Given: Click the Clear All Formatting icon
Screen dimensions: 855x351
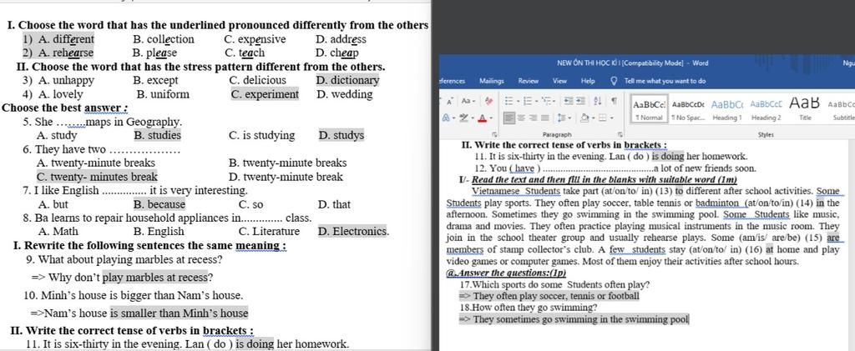Looking at the screenshot, I should pyautogui.click(x=488, y=101).
